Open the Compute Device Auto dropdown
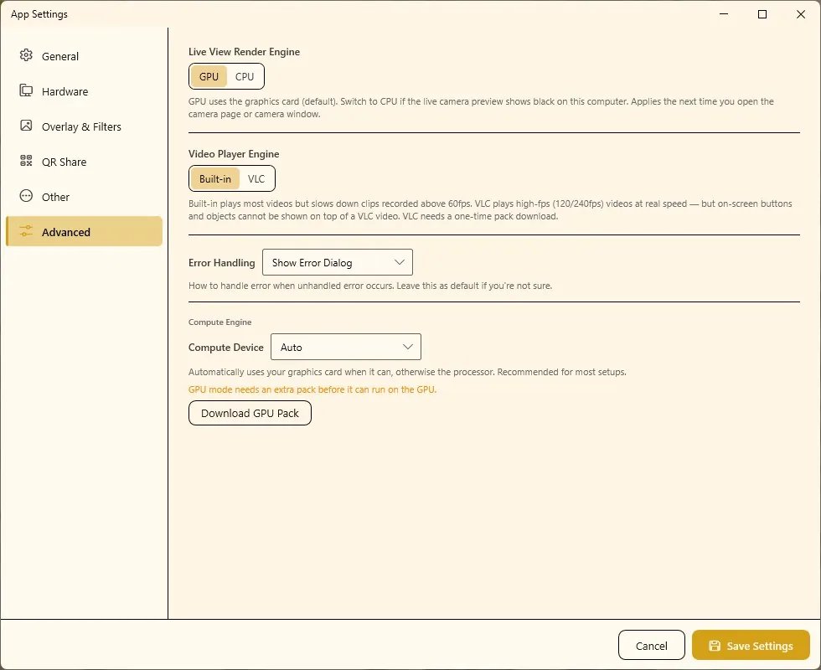Viewport: 821px width, 670px height. tap(345, 347)
